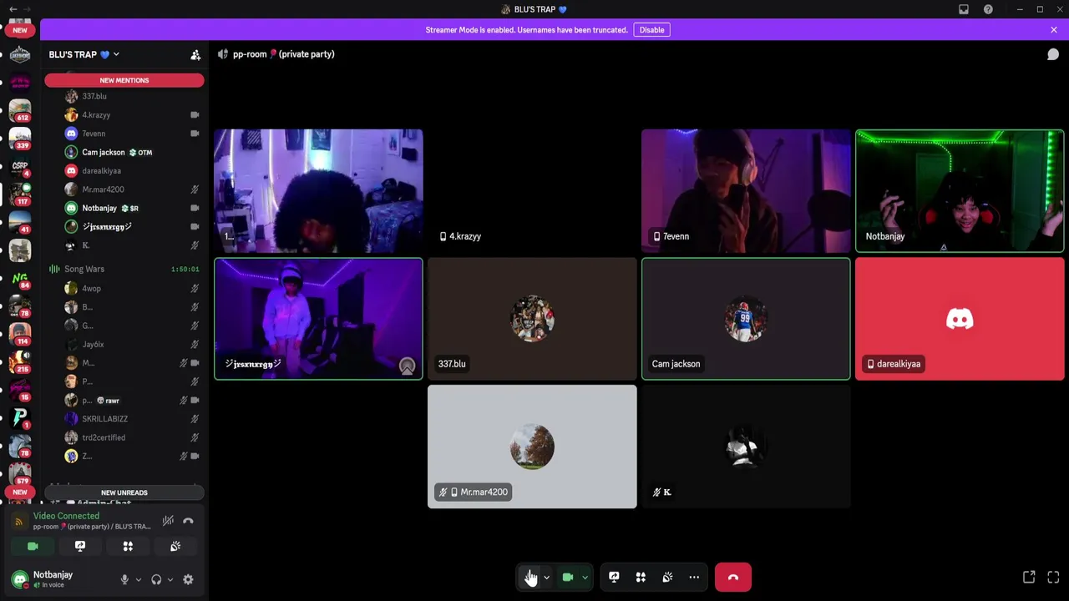The image size is (1069, 601).
Task: Focus the darealkiyaa red tile
Action: 960,319
